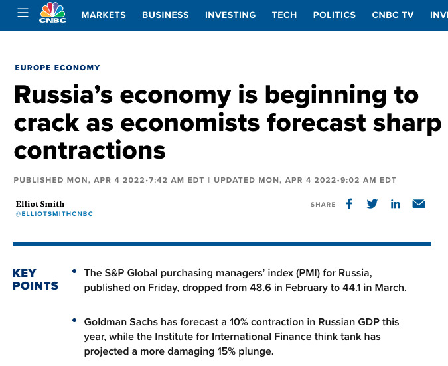Viewport: 448px width, 366px height.
Task: Click the CNBC peacock logo
Action: 53,13
